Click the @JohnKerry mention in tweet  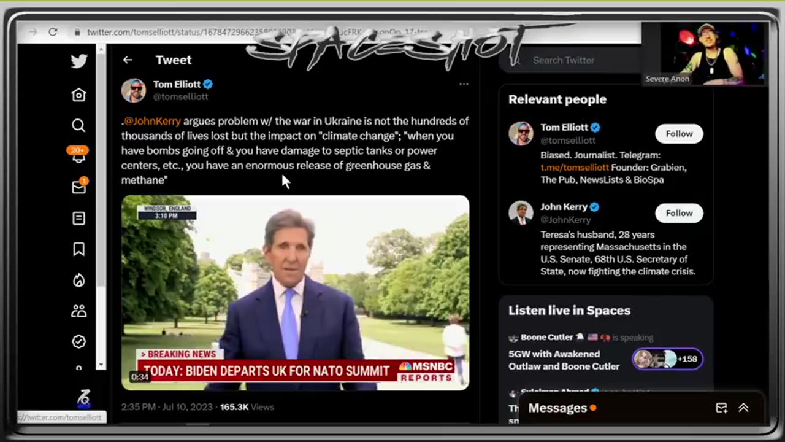point(153,121)
